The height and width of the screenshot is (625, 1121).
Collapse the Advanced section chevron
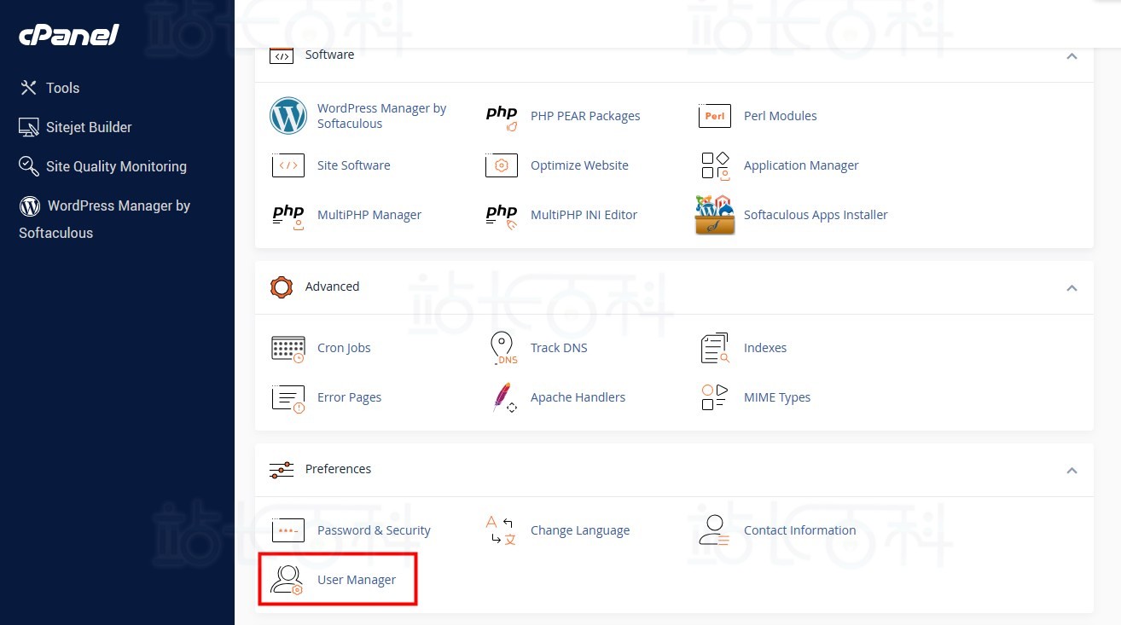1072,288
